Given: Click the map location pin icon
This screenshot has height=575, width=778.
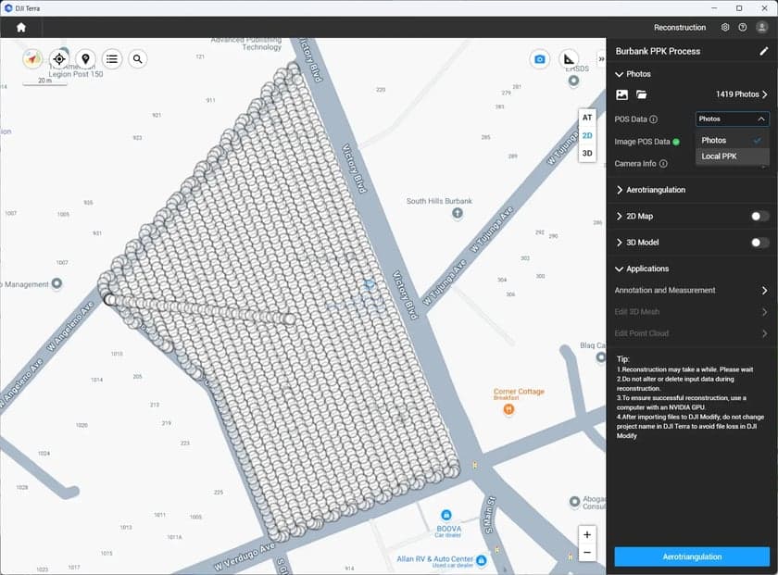Looking at the screenshot, I should (85, 58).
